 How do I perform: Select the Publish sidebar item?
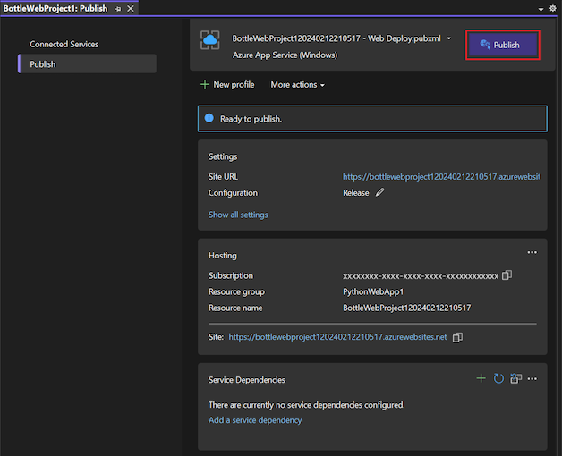point(88,64)
